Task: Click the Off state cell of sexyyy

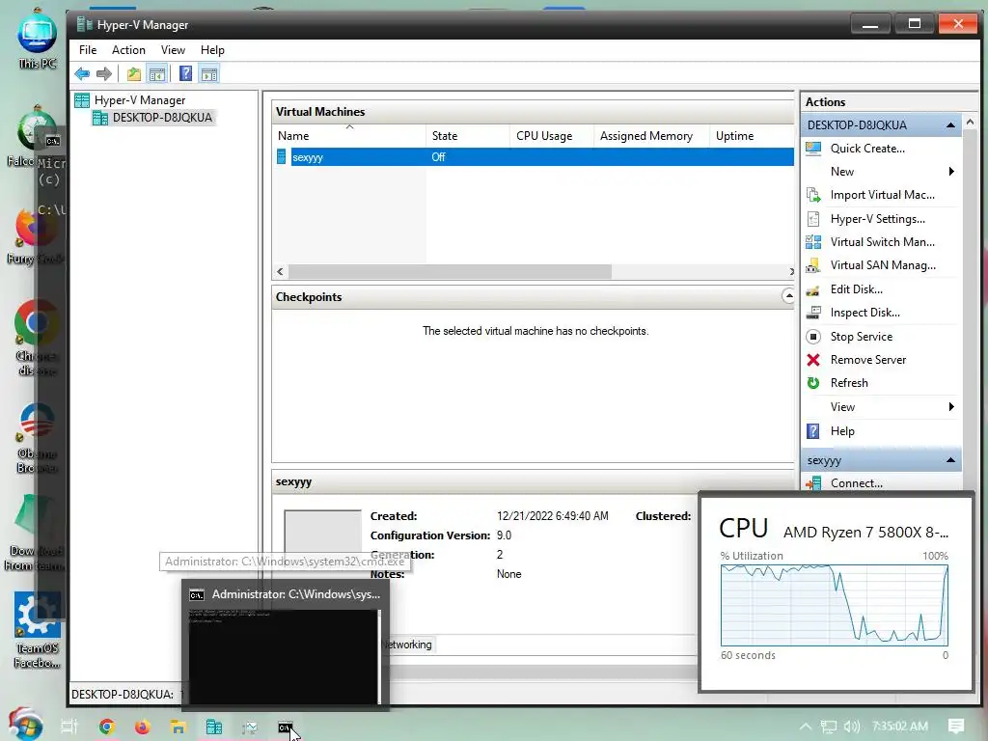Action: [x=439, y=157]
